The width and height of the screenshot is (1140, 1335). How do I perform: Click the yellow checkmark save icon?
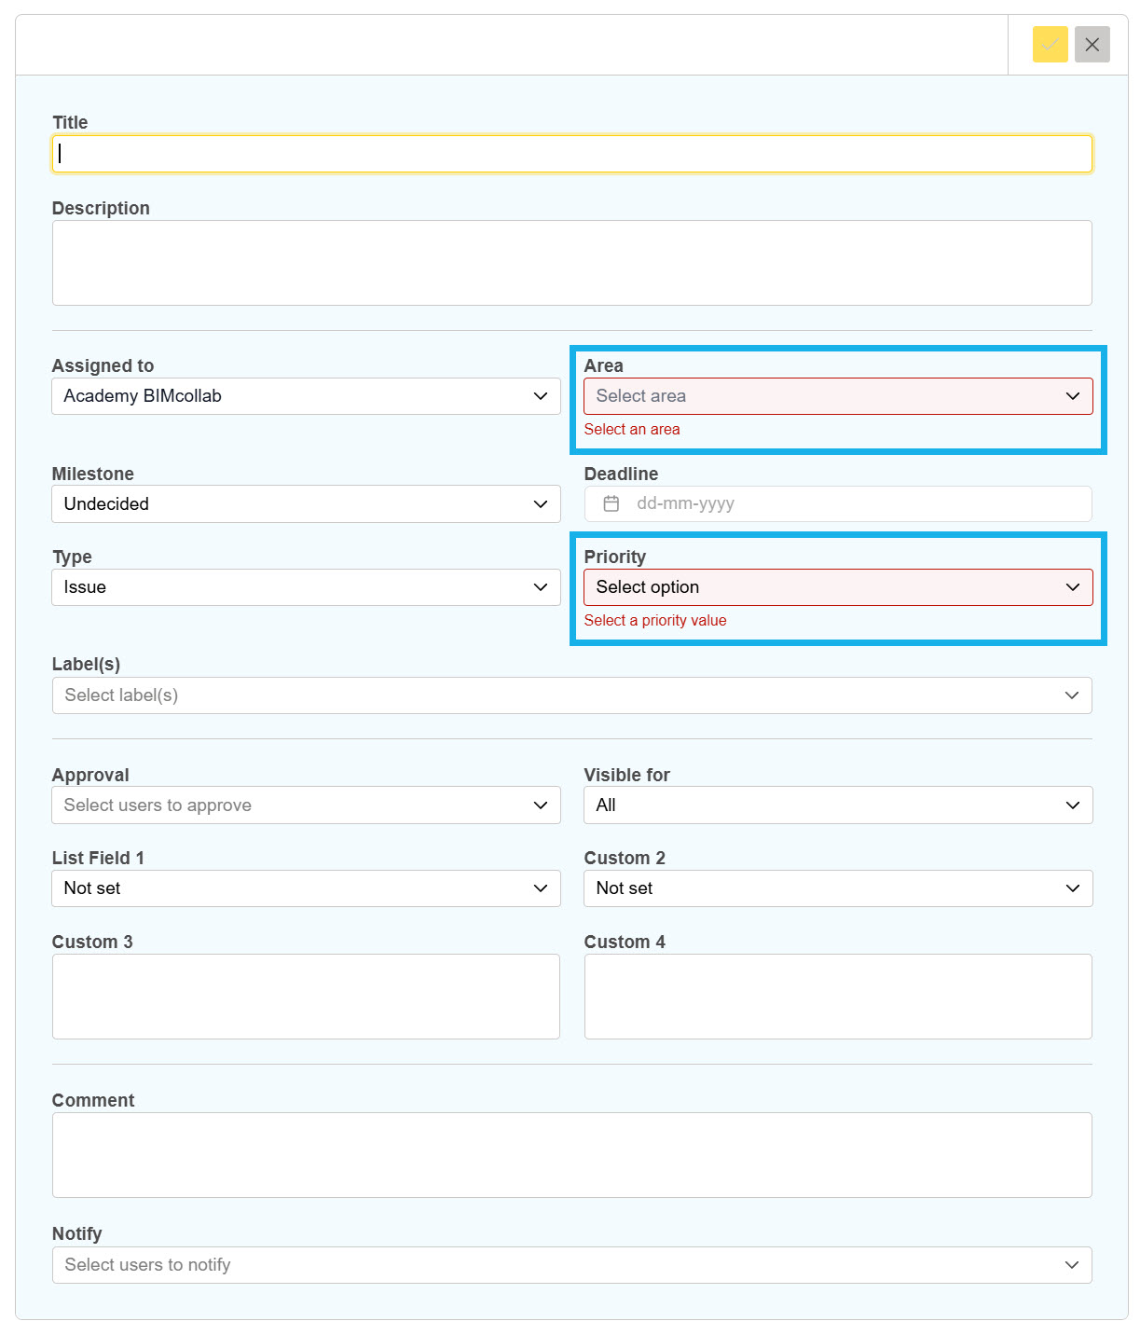point(1050,45)
